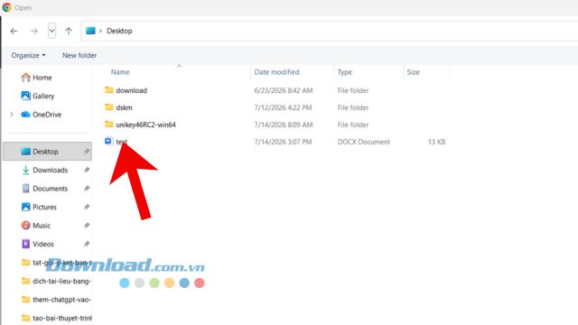Go back with the left arrow button
The height and width of the screenshot is (325, 578).
pos(14,31)
